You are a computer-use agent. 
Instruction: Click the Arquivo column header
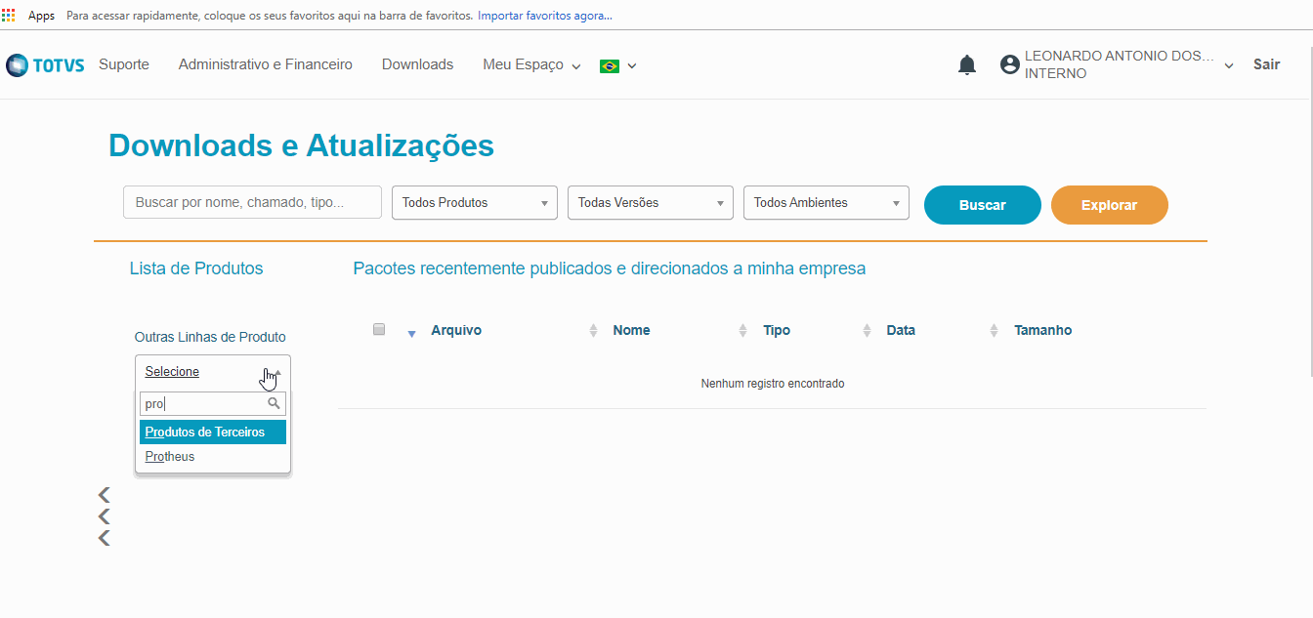(x=456, y=330)
